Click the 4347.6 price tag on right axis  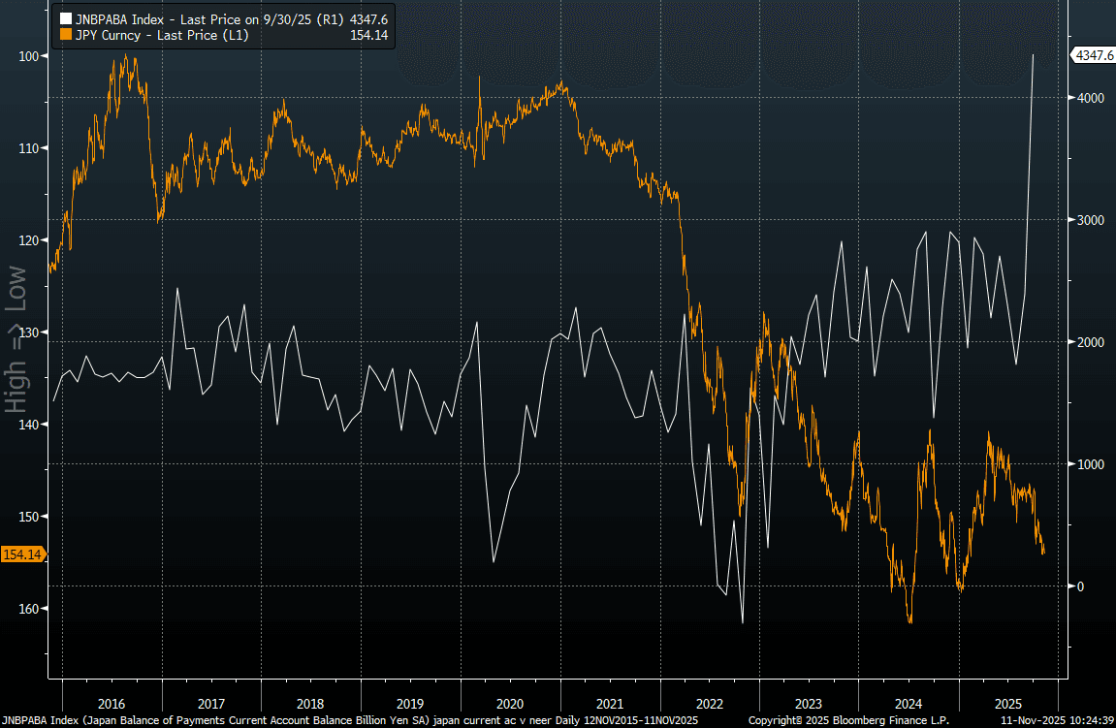click(1093, 56)
